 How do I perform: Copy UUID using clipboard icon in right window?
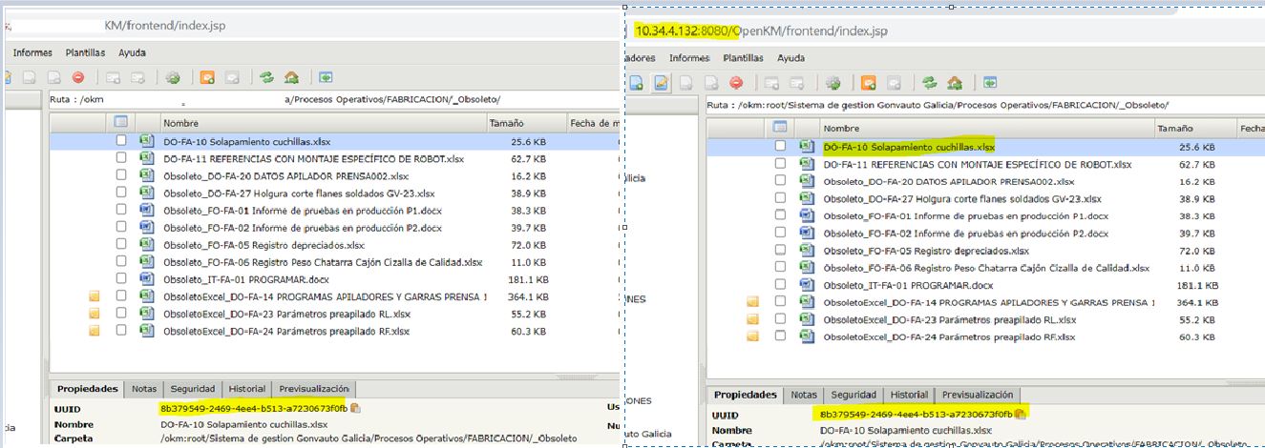pyautogui.click(x=1020, y=415)
